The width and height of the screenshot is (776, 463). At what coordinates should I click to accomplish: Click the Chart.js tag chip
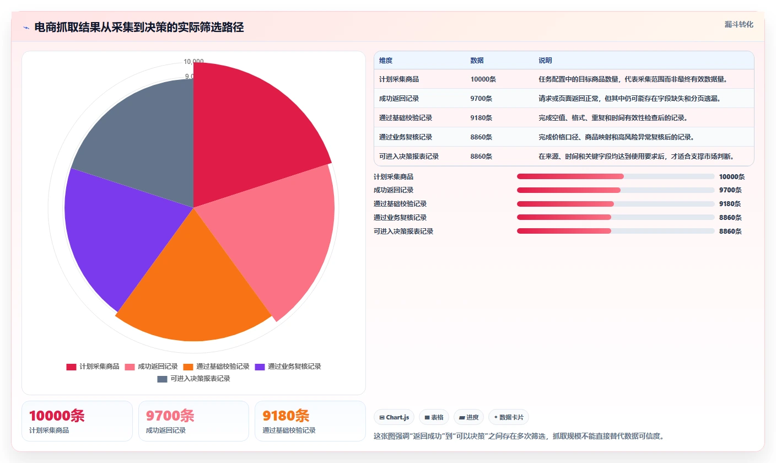tap(394, 417)
